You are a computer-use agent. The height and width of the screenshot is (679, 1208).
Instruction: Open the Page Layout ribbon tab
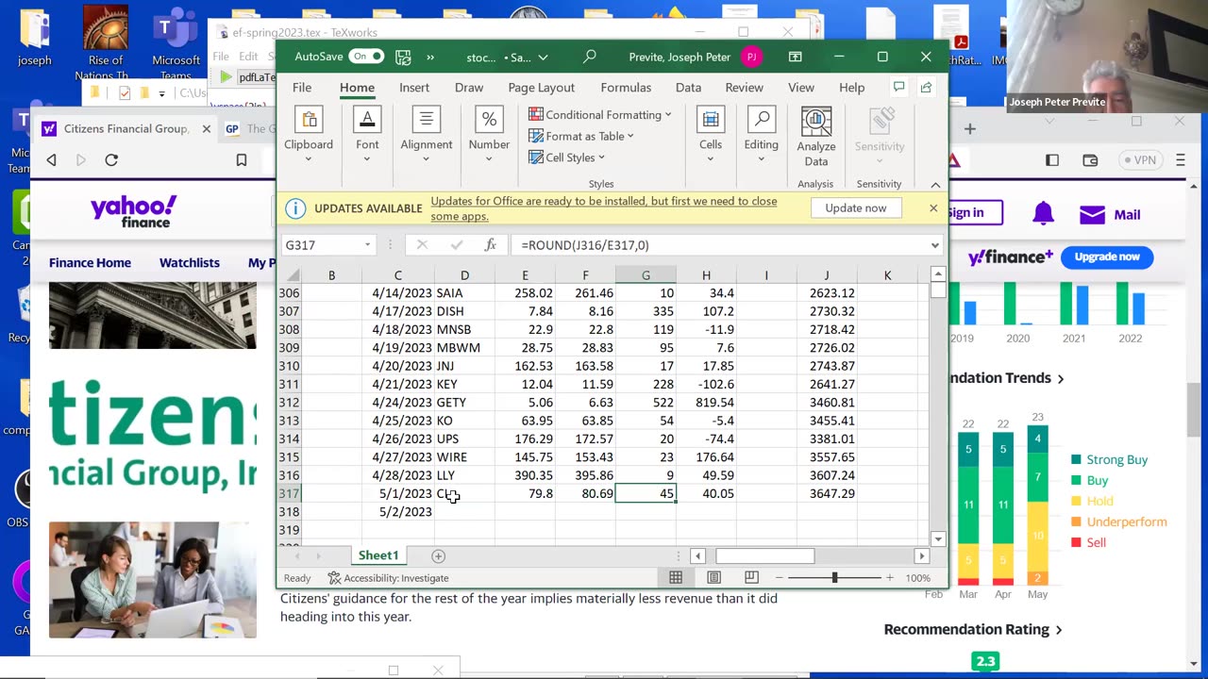[x=542, y=88]
